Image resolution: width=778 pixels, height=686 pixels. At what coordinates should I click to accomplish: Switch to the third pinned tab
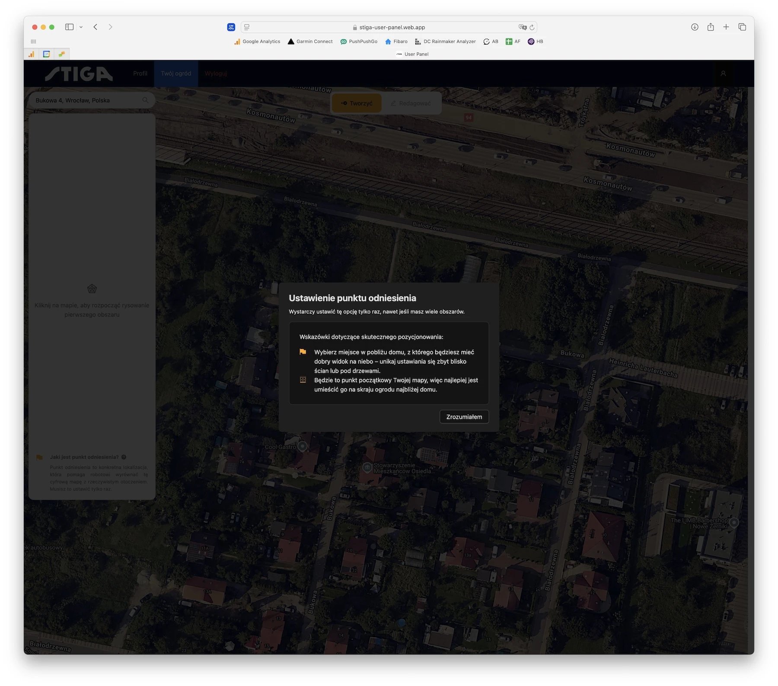pyautogui.click(x=62, y=54)
